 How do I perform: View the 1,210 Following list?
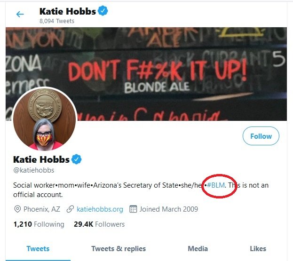coord(39,224)
